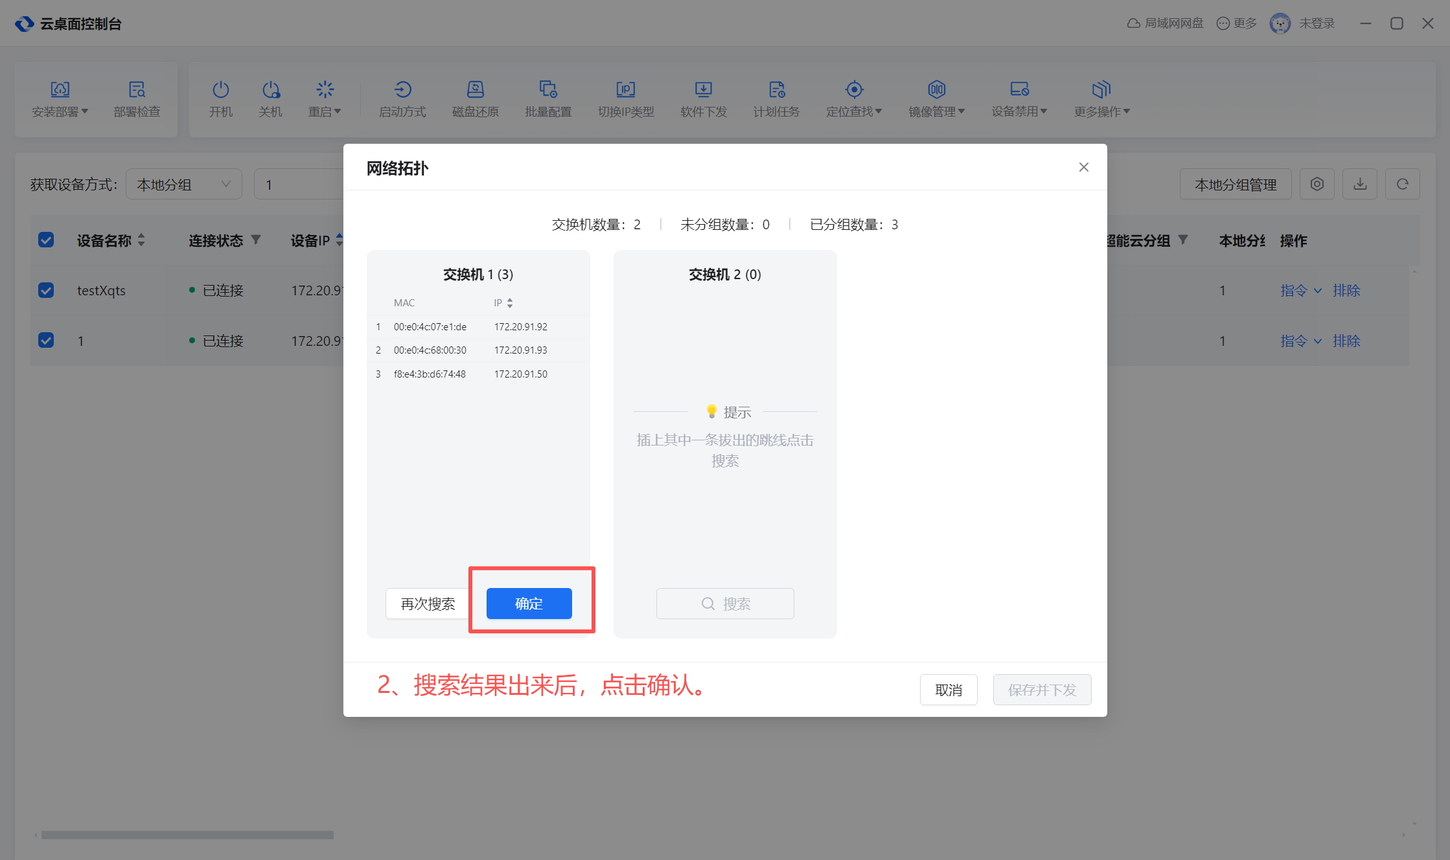
Task: Uncheck the testXqts device checkbox
Action: coord(46,290)
